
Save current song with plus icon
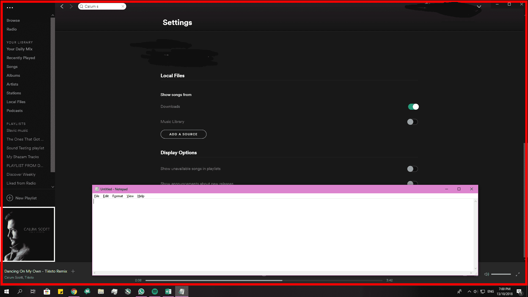click(73, 271)
